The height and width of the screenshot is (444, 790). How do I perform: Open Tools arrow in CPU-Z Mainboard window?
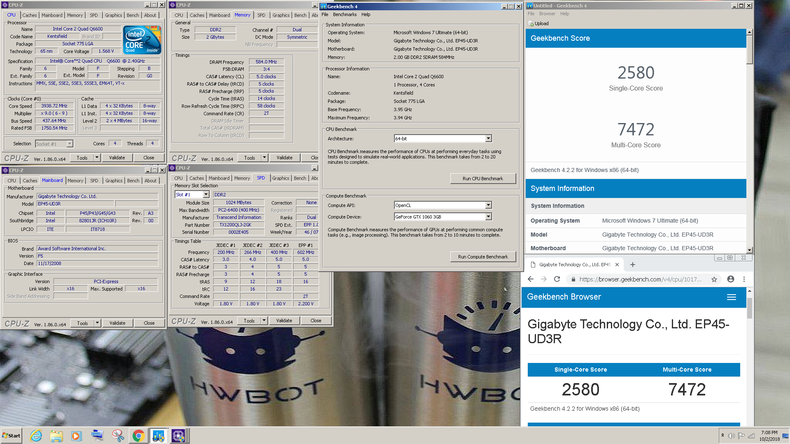point(97,323)
